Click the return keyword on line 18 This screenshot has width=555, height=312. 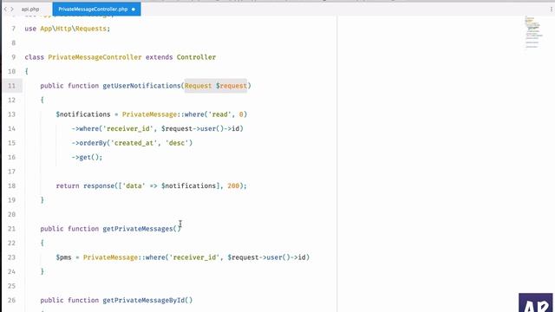68,186
